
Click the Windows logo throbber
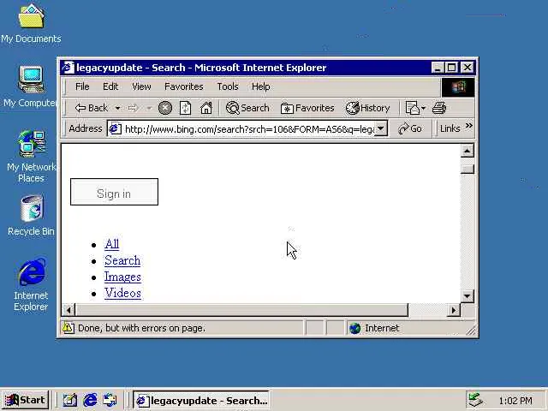458,87
